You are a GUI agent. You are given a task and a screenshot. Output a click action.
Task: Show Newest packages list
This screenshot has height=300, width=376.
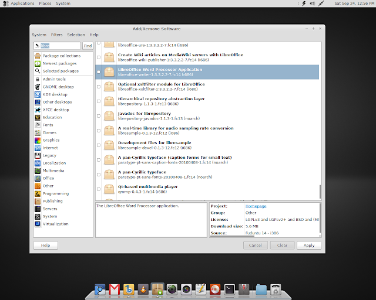pyautogui.click(x=59, y=63)
